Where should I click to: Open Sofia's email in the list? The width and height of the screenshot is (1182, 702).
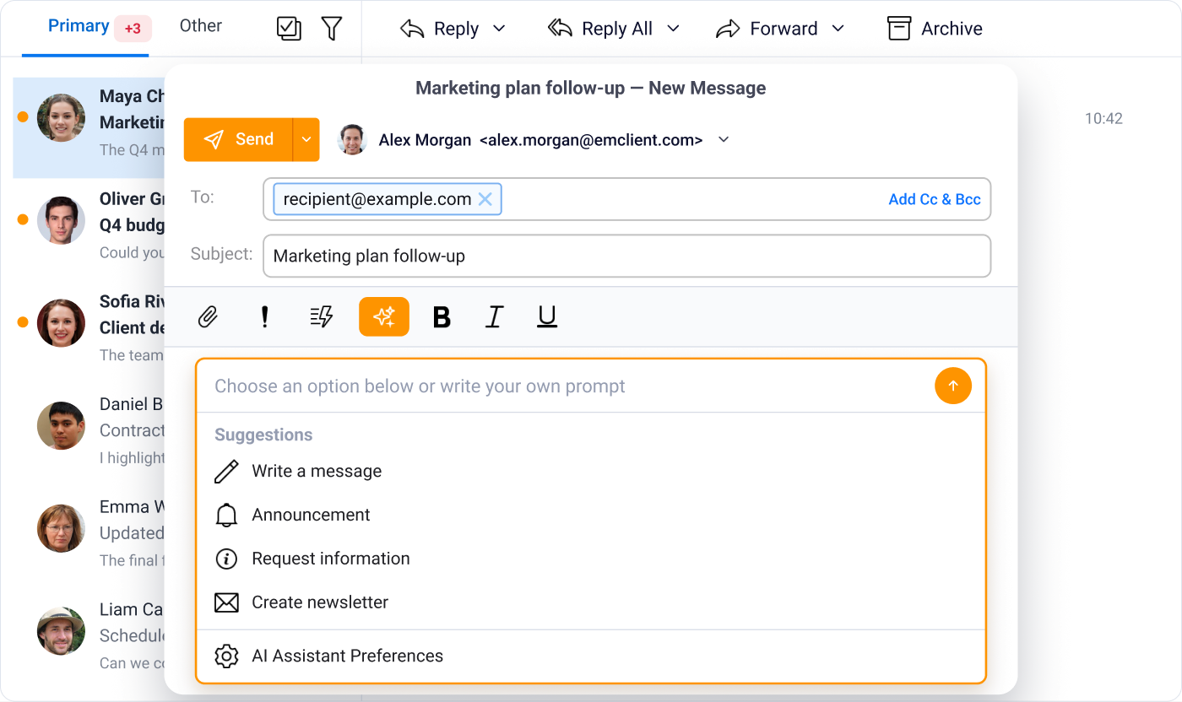pyautogui.click(x=89, y=327)
